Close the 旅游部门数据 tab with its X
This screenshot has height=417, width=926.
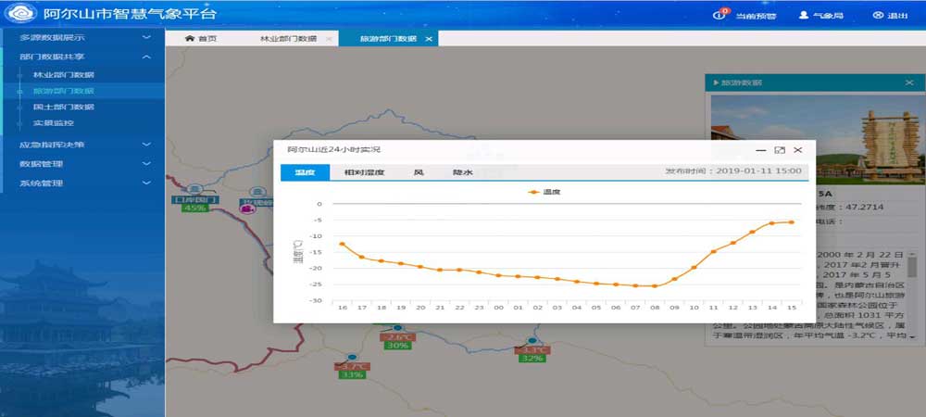[428, 39]
